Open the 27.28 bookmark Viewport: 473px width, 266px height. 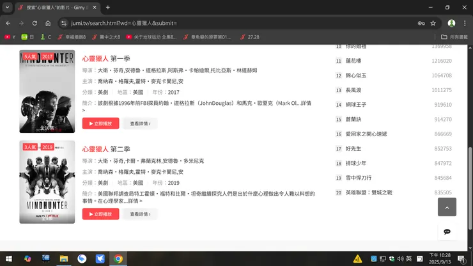[250, 37]
